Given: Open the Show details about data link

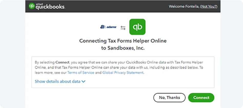Looking at the screenshot, I should 57,81.
